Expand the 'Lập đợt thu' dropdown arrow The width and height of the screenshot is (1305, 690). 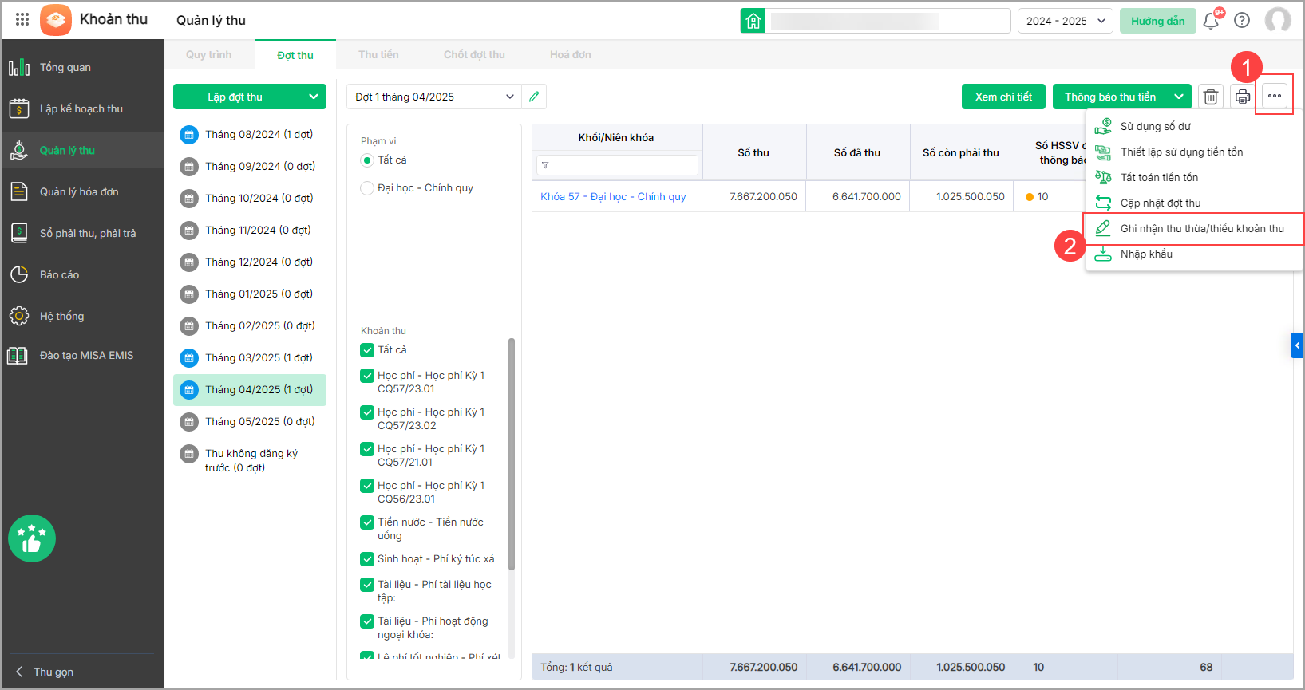tap(313, 97)
